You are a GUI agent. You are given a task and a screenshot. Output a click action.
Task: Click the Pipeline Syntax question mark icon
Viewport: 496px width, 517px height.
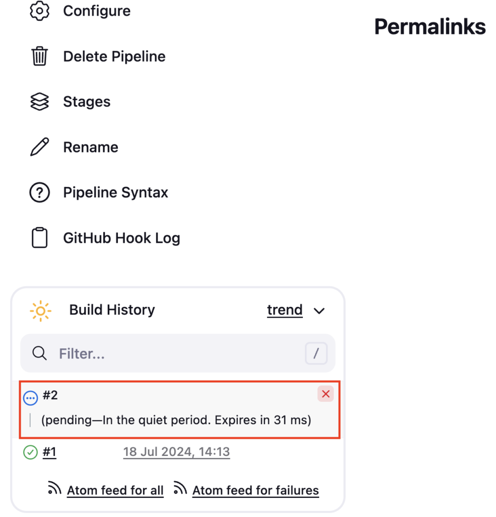(x=39, y=192)
